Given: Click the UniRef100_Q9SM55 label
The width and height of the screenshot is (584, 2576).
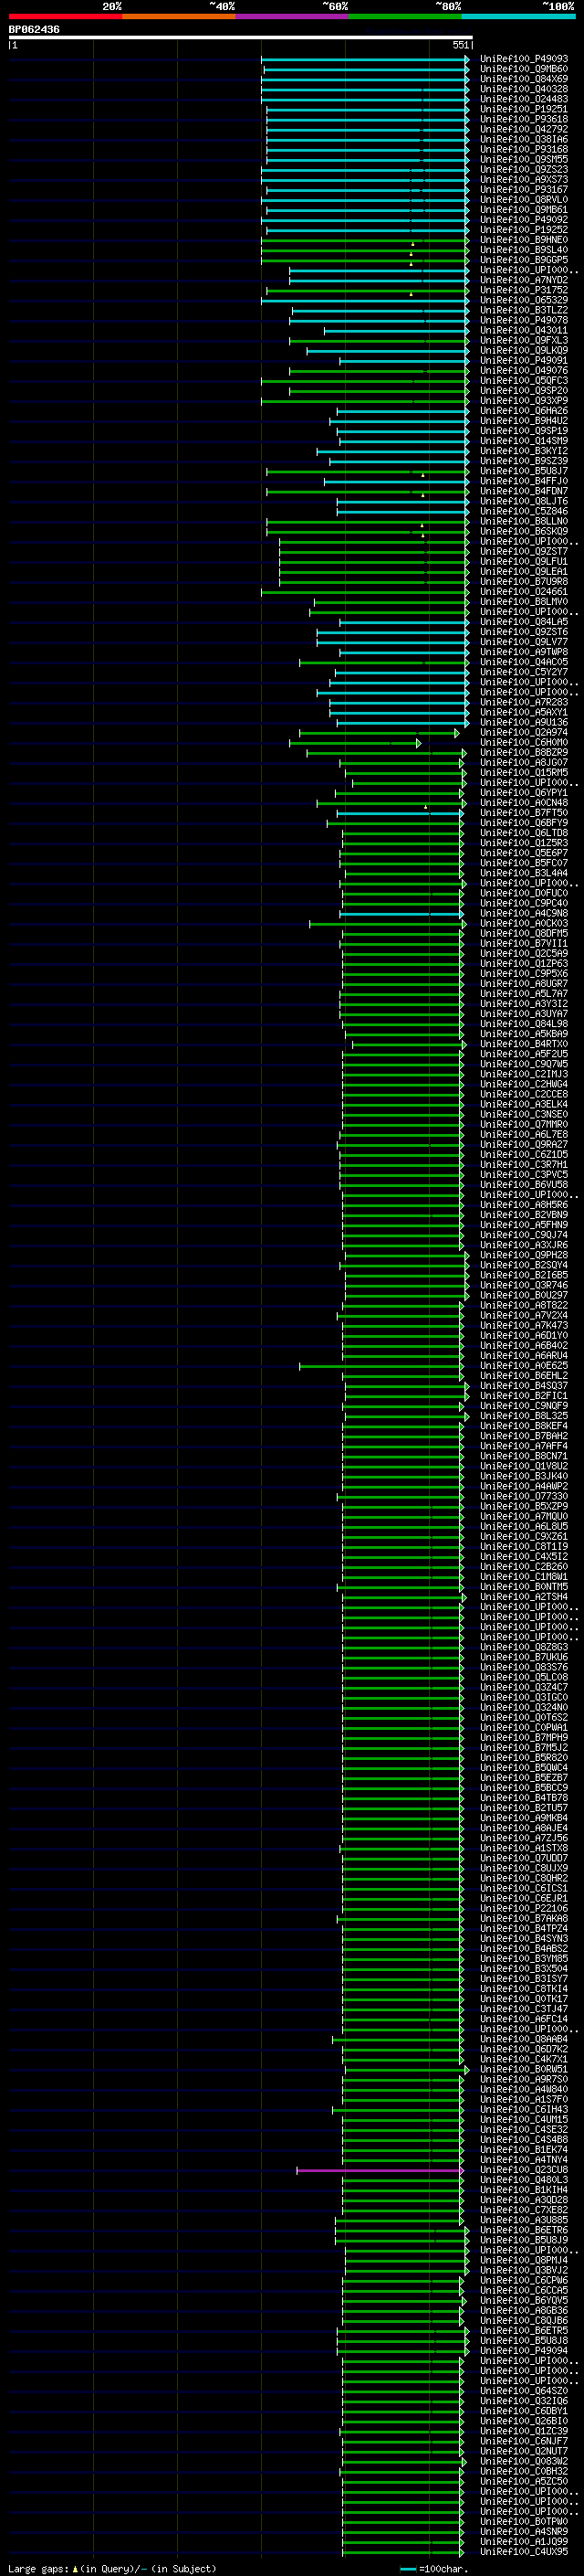Looking at the screenshot, I should pos(523,160).
